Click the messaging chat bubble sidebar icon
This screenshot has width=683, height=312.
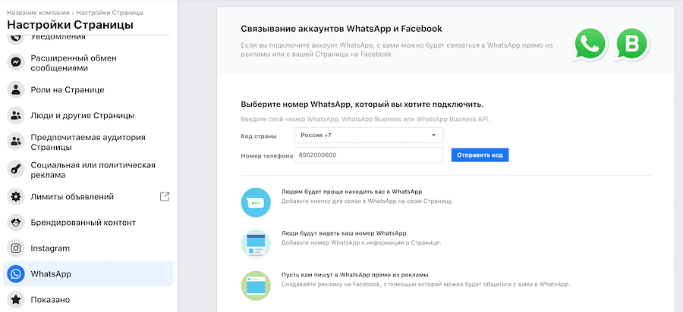15,63
